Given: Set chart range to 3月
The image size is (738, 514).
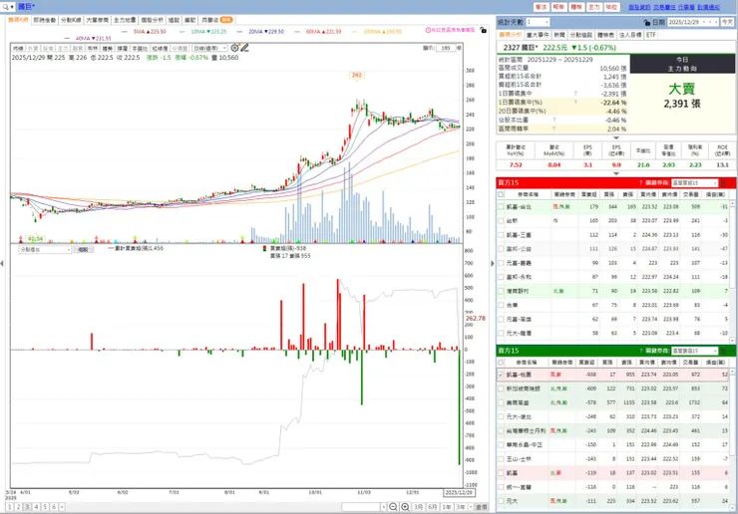Looking at the screenshot, I should [418, 507].
